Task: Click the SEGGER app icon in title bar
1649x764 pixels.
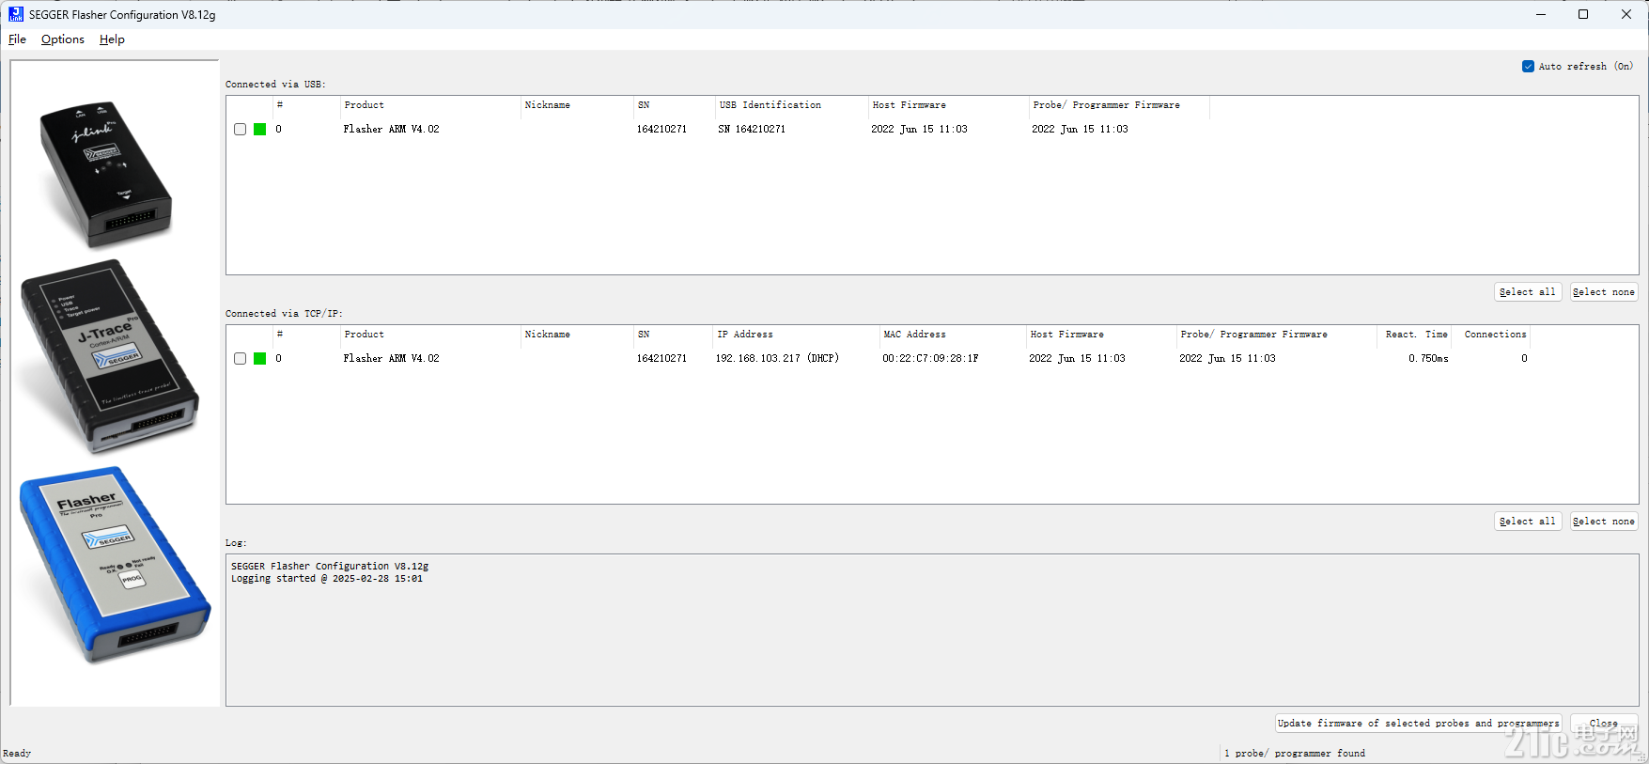Action: [x=16, y=14]
